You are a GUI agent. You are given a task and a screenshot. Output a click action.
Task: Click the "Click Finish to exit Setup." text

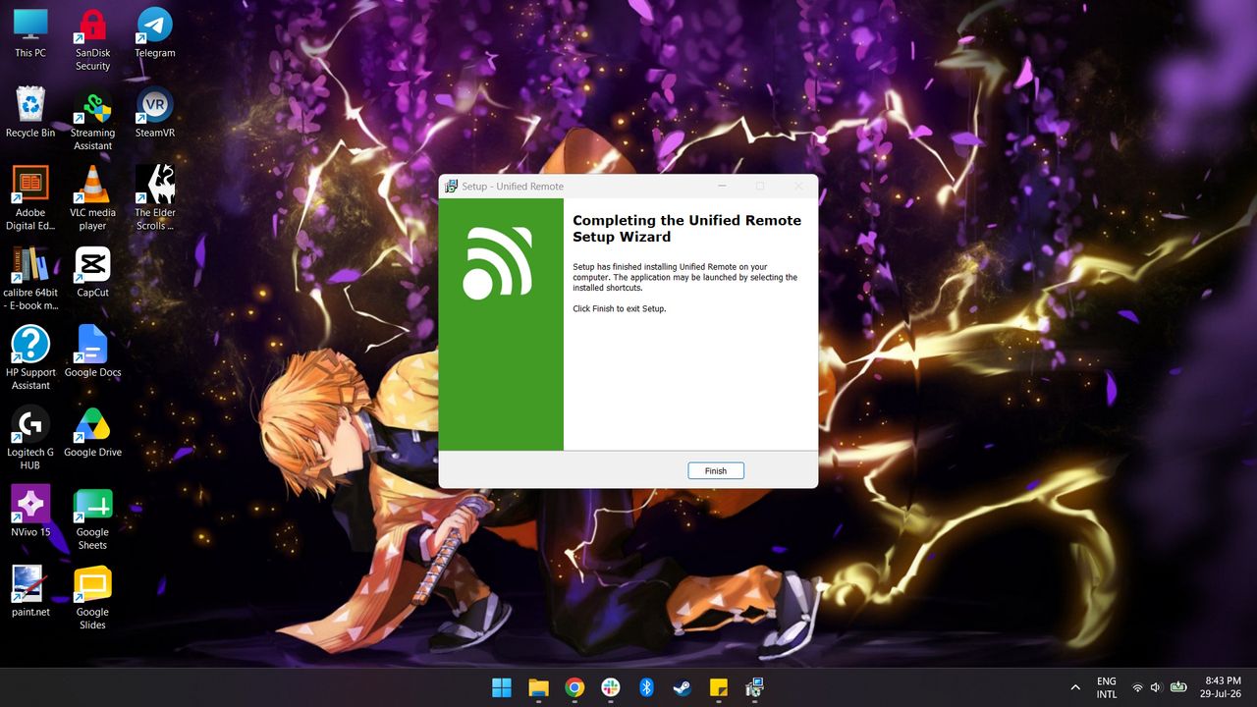tap(620, 308)
